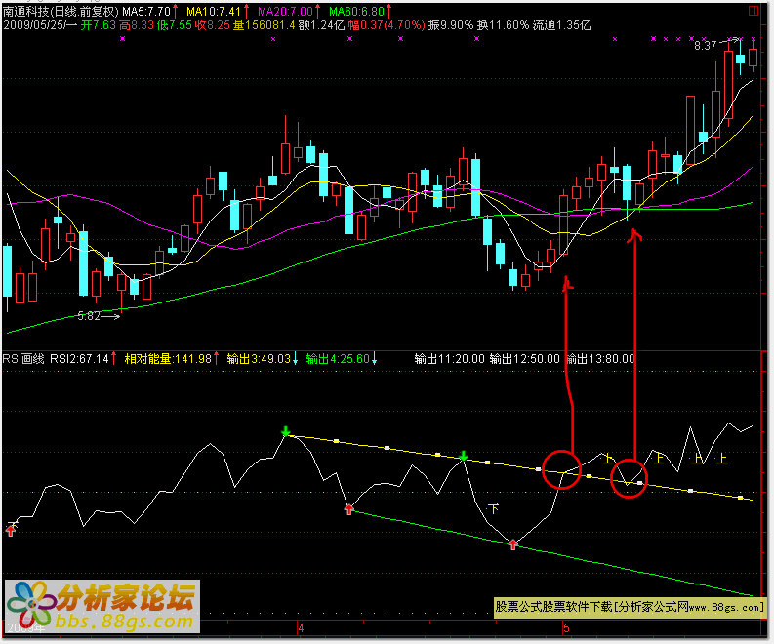
Task: Click the low price 低7.55
Action: 175,25
